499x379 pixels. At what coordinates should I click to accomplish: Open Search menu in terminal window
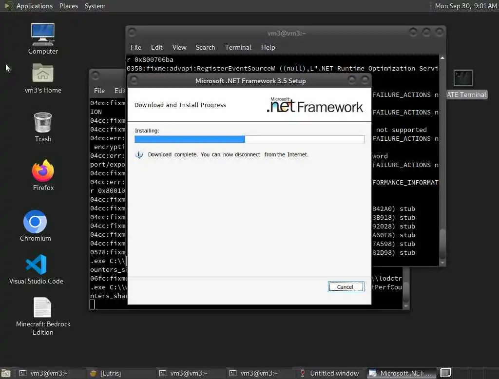(205, 47)
